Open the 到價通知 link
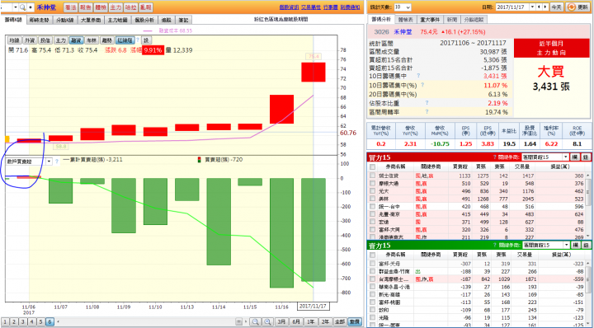Viewport: 594px width, 328px height. pyautogui.click(x=350, y=7)
